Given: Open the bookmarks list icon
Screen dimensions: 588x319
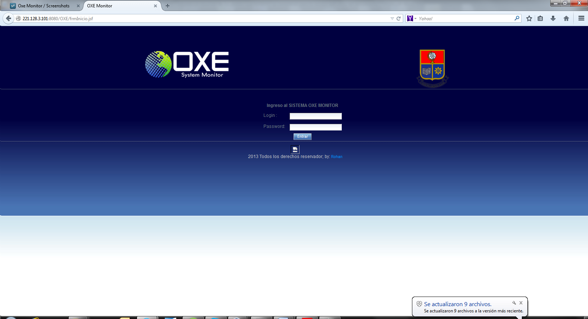Looking at the screenshot, I should point(540,18).
